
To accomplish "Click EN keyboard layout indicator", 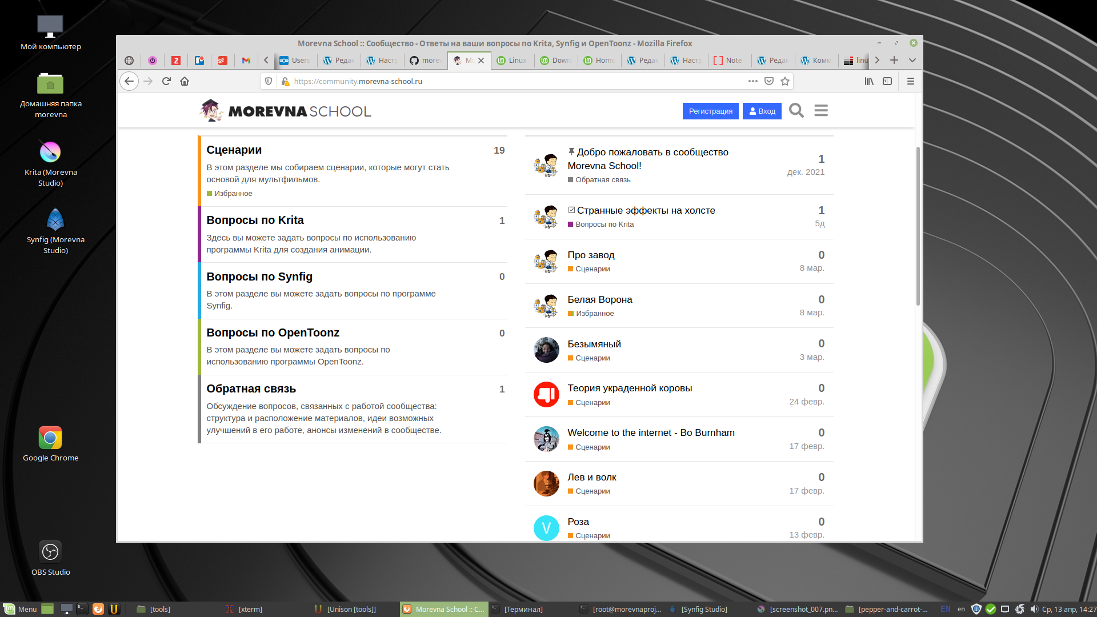I will (x=946, y=609).
